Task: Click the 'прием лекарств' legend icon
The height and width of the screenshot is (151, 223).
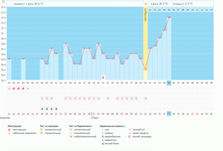Action: click(129, 133)
